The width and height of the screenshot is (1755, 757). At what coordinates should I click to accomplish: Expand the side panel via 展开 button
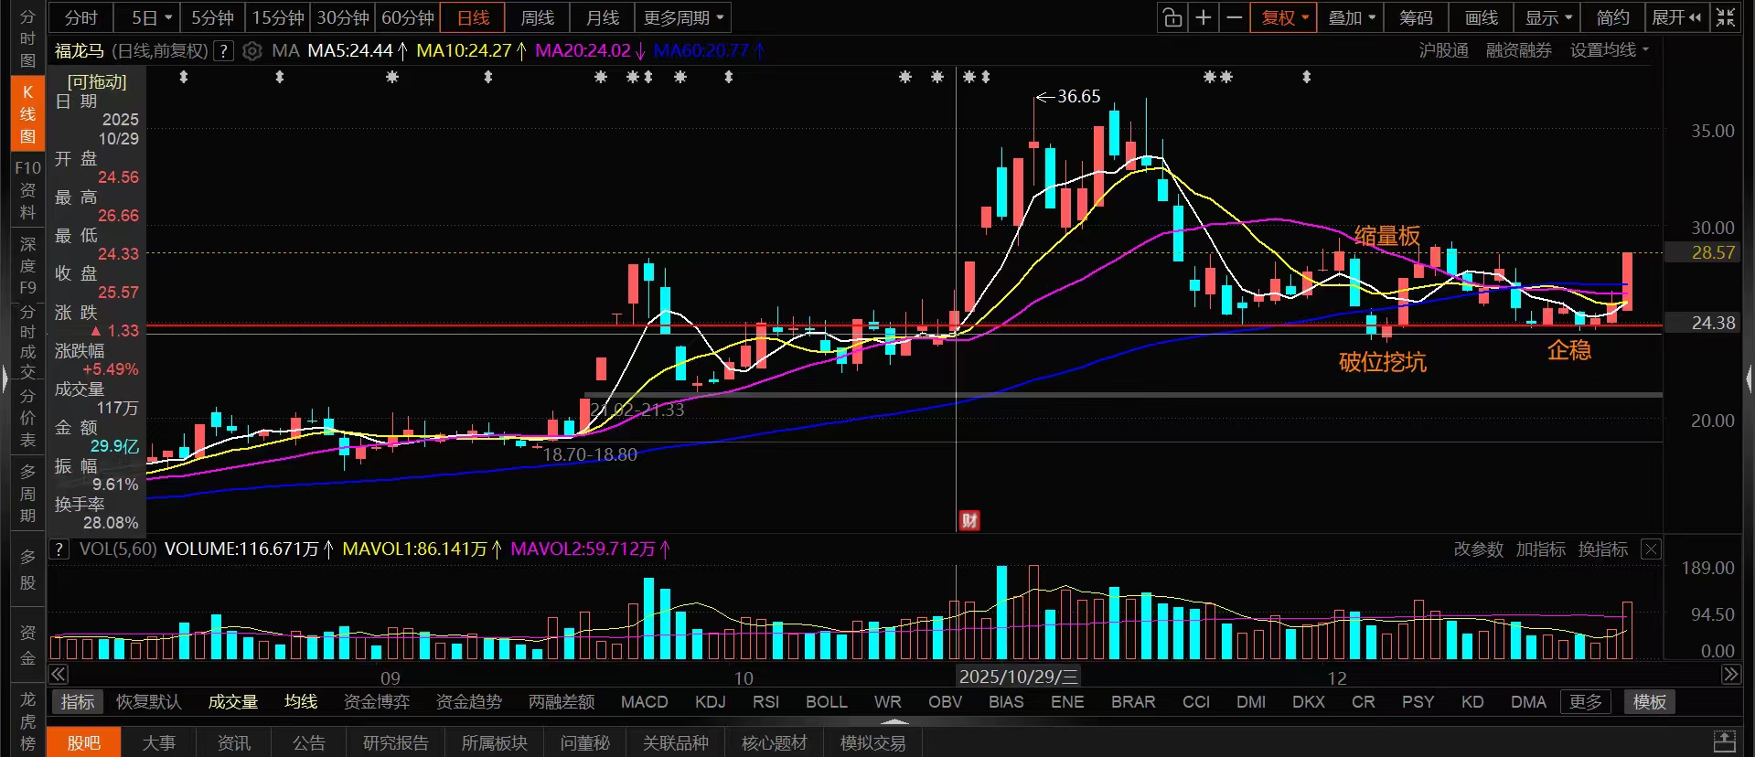(1676, 17)
